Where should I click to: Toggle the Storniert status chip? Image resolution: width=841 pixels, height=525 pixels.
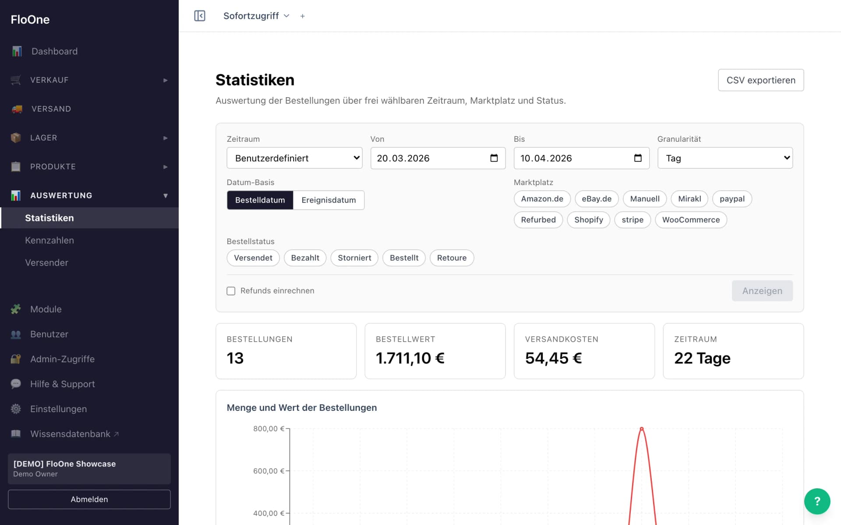354,258
